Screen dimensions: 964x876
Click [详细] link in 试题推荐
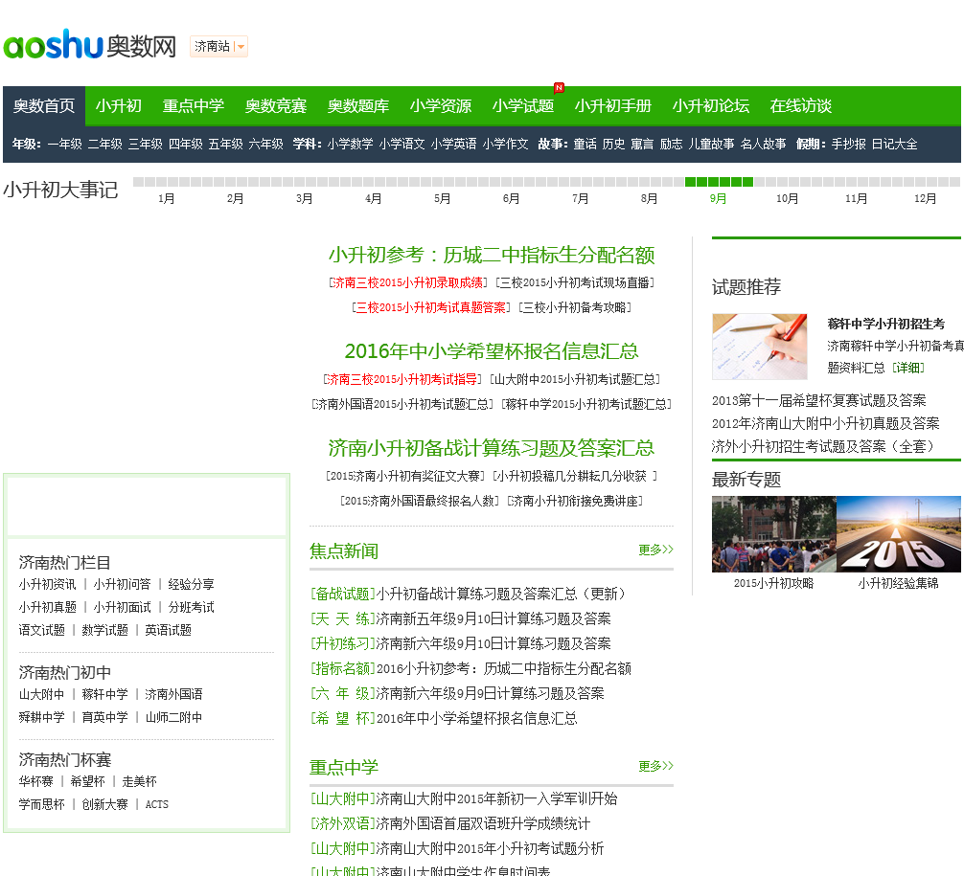point(908,368)
